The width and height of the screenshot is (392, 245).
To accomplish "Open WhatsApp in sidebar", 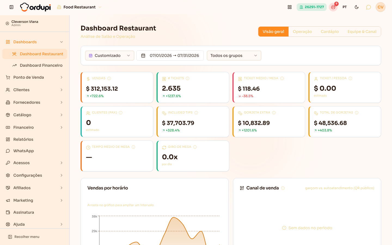I will click(x=35, y=151).
